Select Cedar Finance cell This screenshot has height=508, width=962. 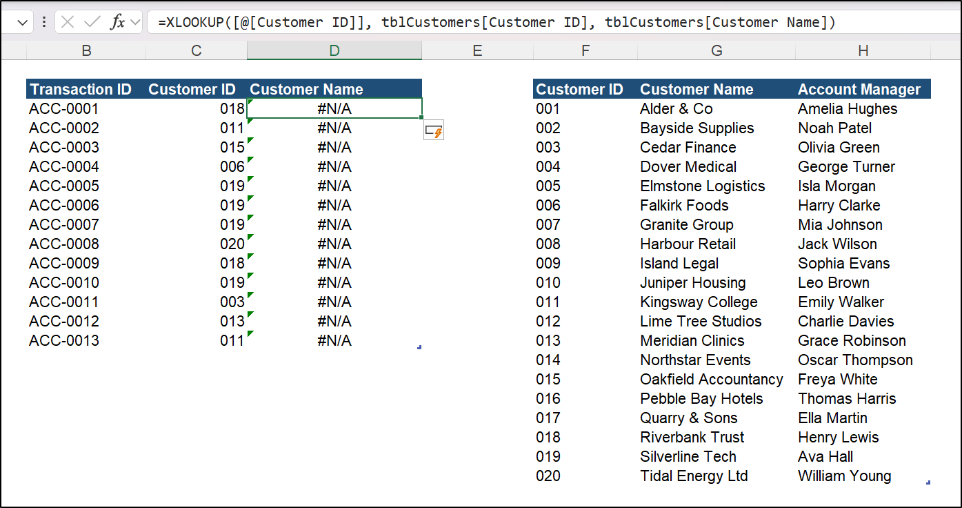click(x=717, y=147)
